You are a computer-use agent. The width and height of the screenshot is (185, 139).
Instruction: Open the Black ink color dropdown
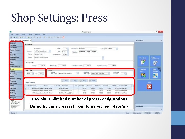click(33, 74)
